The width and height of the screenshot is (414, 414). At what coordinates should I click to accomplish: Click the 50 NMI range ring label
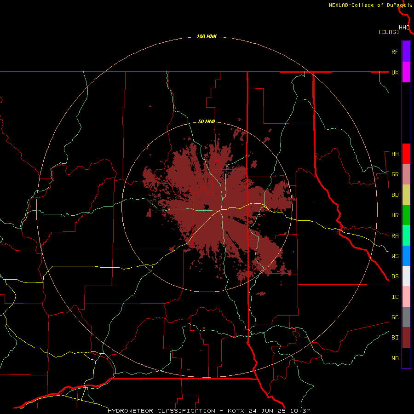point(207,122)
